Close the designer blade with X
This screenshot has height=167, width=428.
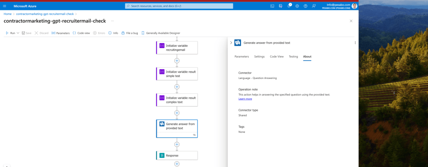[x=351, y=21]
